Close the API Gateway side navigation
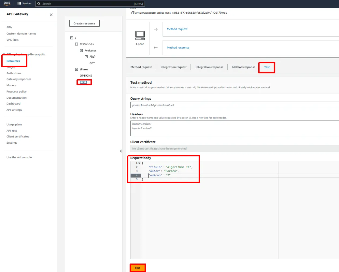 (51, 15)
